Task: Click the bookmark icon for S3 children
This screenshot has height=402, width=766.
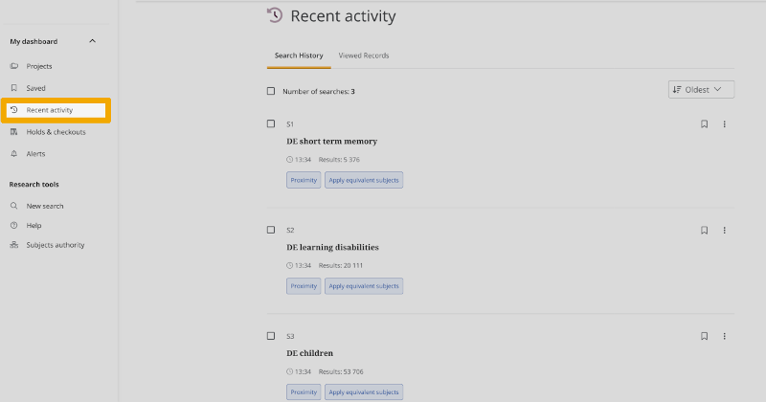Action: point(704,336)
